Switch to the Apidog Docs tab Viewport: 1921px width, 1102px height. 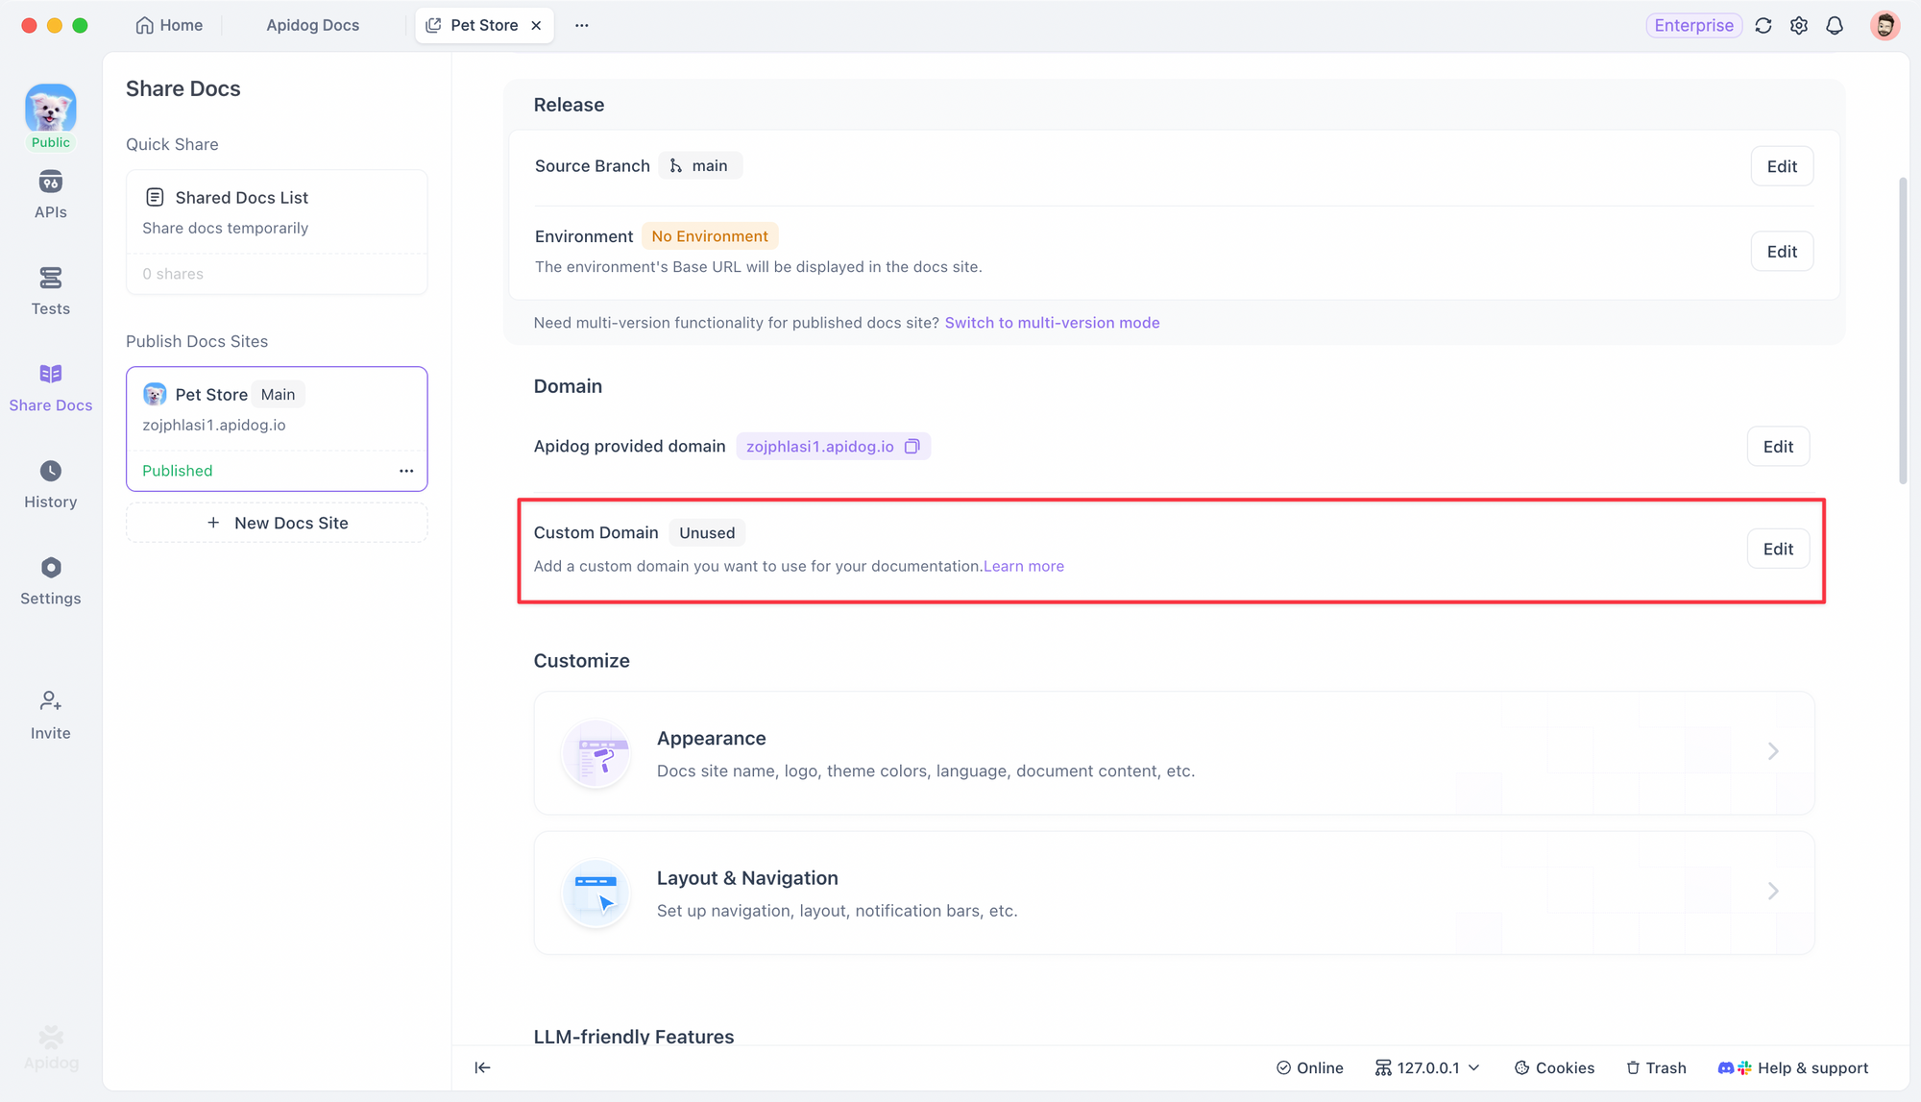[x=312, y=26]
